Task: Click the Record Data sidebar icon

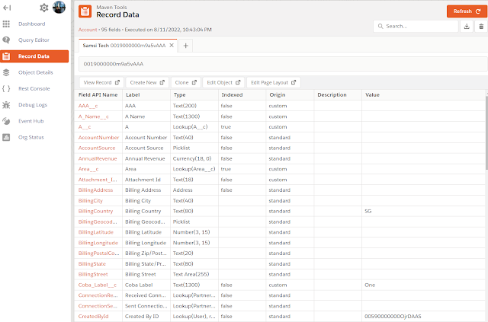Action: pos(6,56)
